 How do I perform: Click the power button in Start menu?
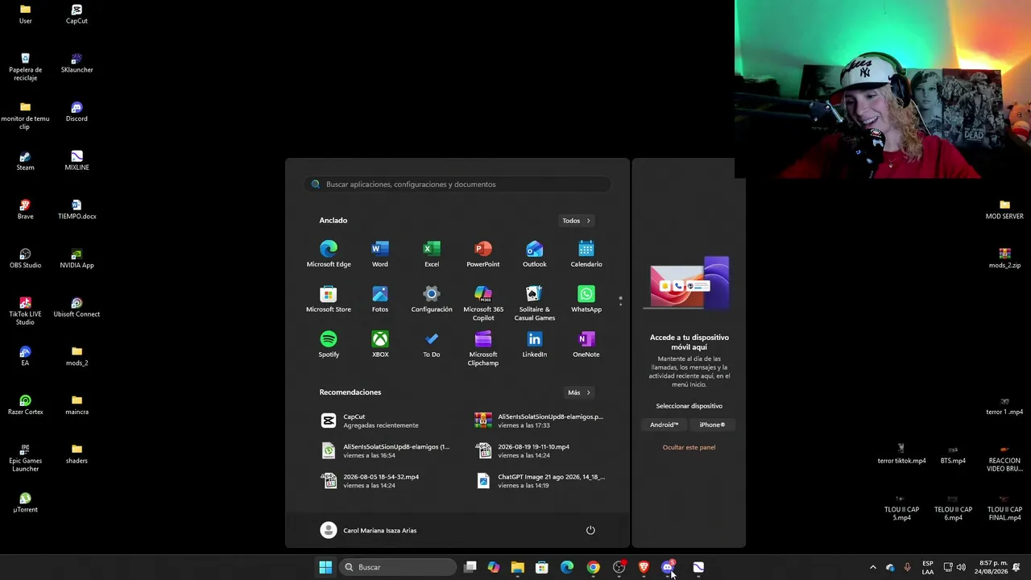click(x=590, y=530)
